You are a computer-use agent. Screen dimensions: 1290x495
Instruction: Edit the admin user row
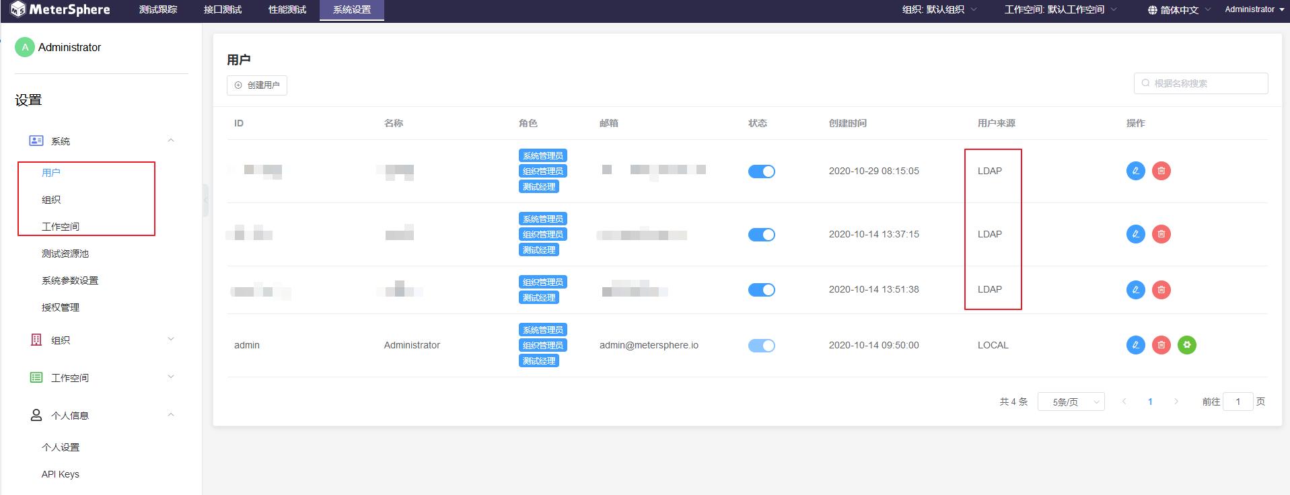[x=1135, y=345]
